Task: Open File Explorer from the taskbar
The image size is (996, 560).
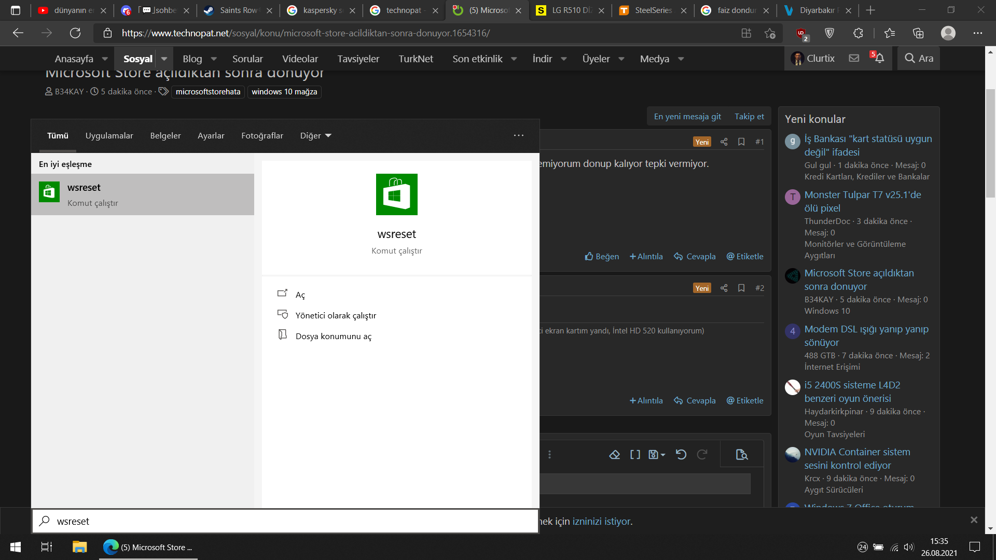Action: coord(79,547)
